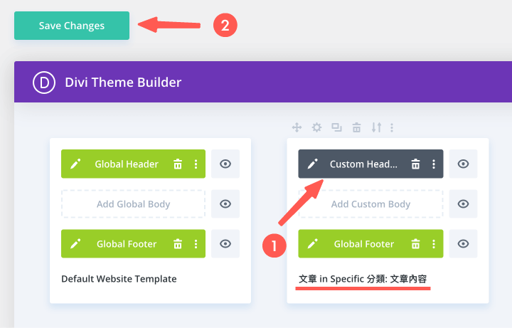Click Add Global Body area
Viewport: 512px width, 328px height.
tap(133, 204)
